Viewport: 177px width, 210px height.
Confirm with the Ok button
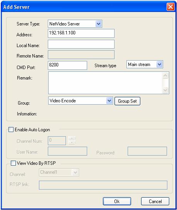[117, 201]
